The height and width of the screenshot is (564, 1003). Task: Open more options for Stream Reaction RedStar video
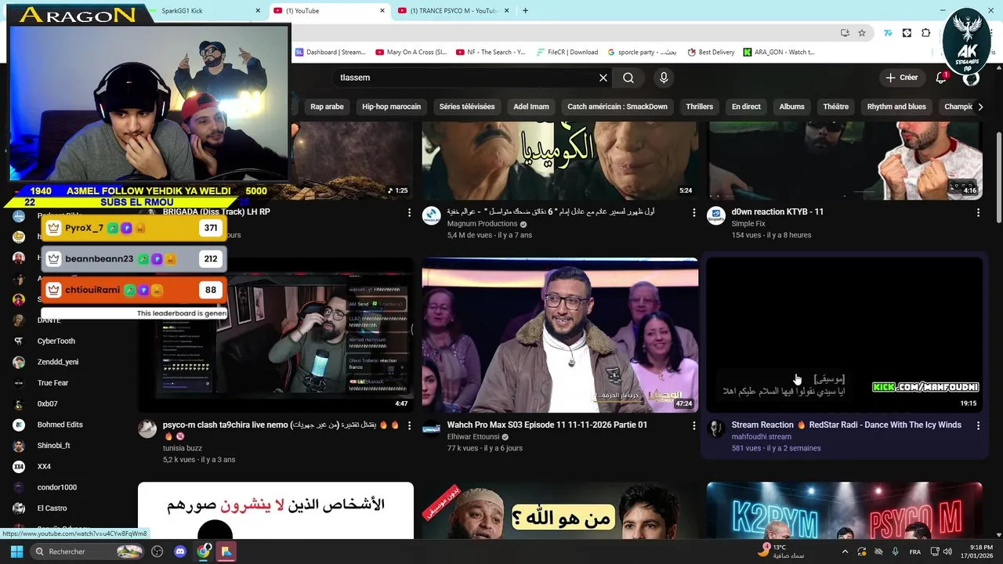pos(978,425)
